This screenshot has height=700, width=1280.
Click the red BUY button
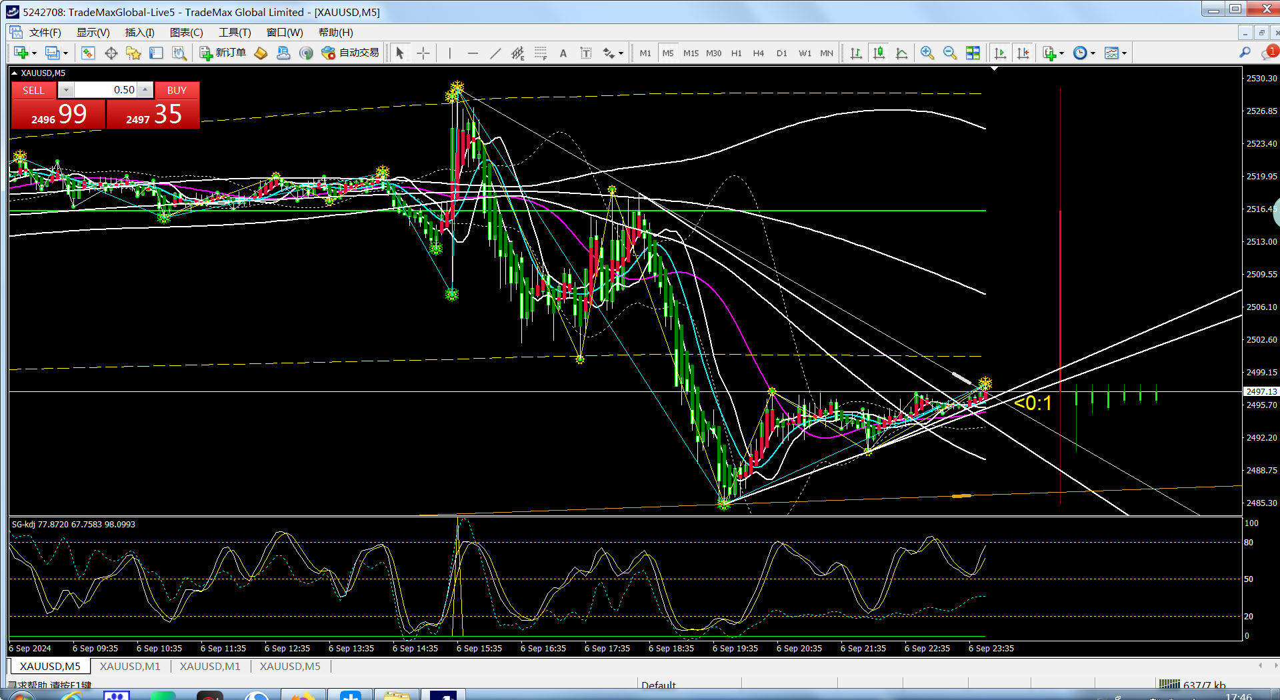pos(177,90)
